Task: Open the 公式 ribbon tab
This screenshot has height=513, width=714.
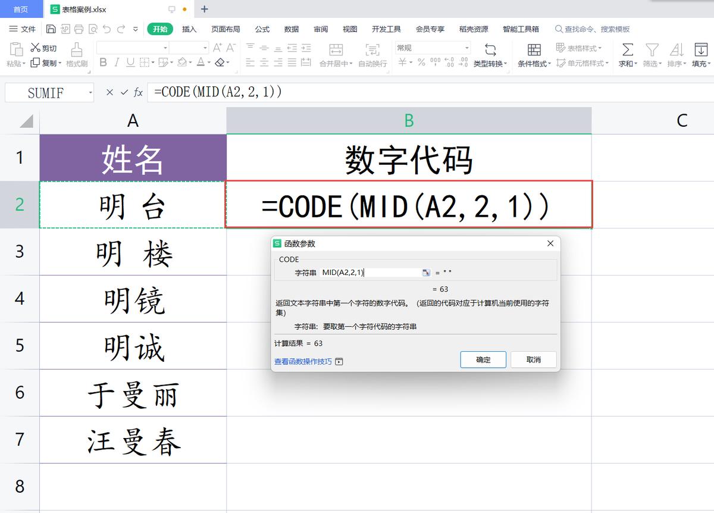Action: coord(262,29)
